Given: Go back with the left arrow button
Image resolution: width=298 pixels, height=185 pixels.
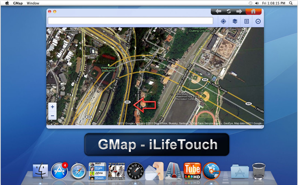Looking at the screenshot, I should (x=218, y=11).
